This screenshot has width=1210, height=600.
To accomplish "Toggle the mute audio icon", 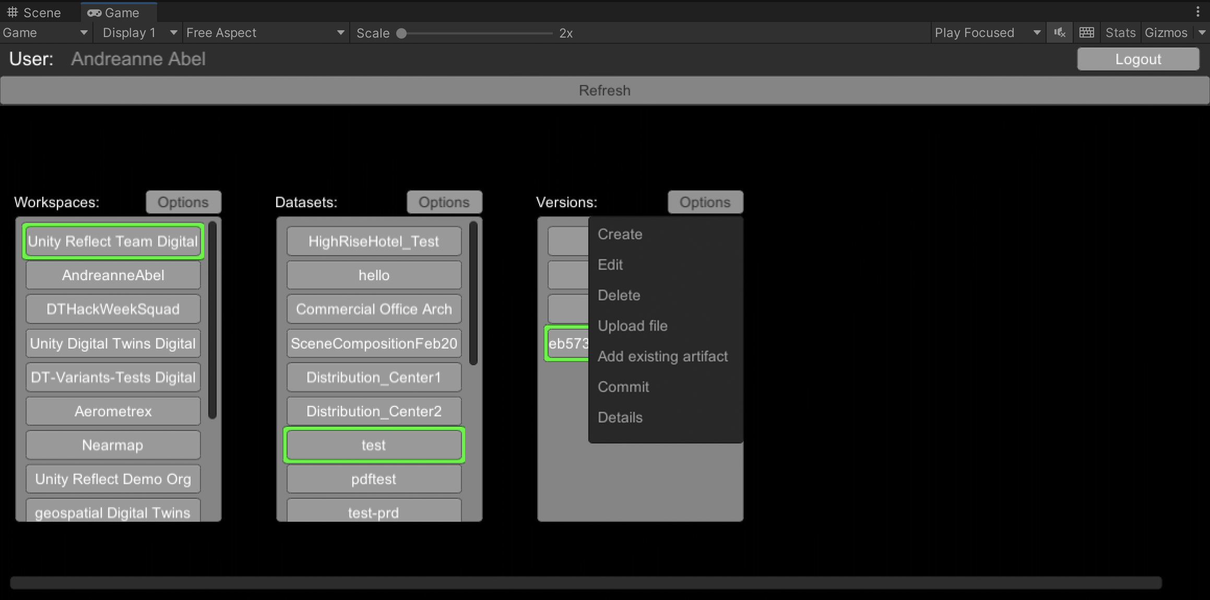I will (1059, 33).
